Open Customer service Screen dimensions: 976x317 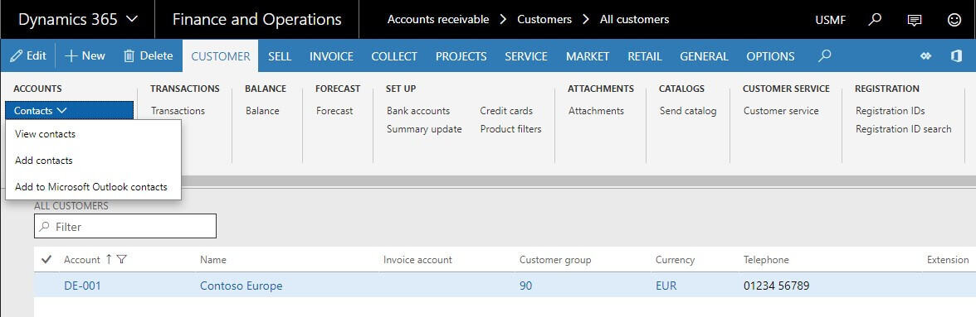pyautogui.click(x=780, y=110)
